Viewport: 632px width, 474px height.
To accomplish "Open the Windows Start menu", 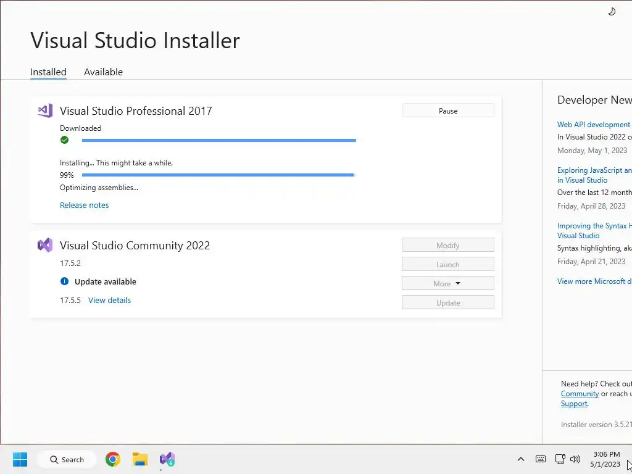I will (x=20, y=459).
